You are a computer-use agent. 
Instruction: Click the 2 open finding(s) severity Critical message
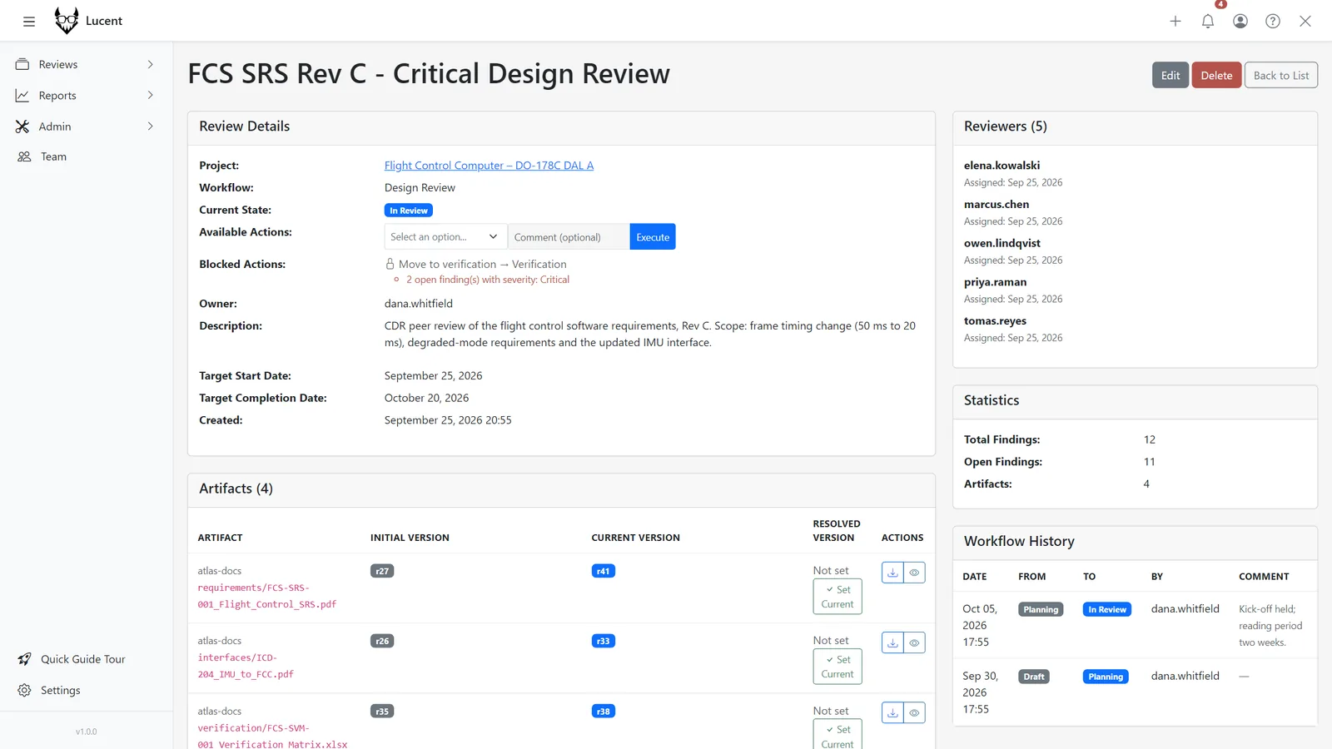point(488,280)
